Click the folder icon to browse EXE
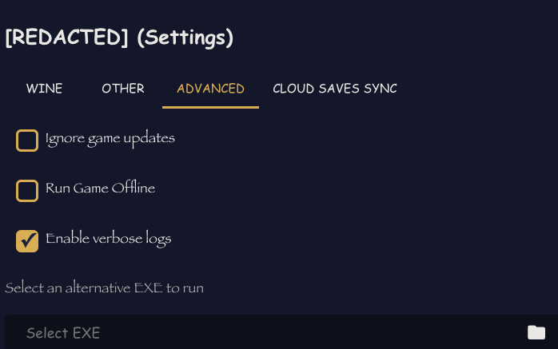Image resolution: width=558 pixels, height=349 pixels. pos(536,332)
